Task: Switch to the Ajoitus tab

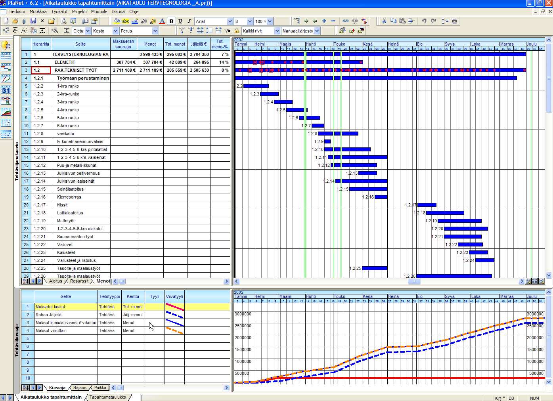Action: point(55,281)
